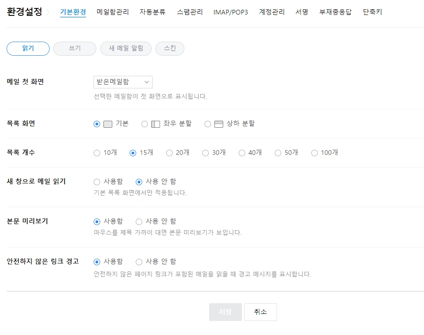Set list count to 15개

coord(133,153)
